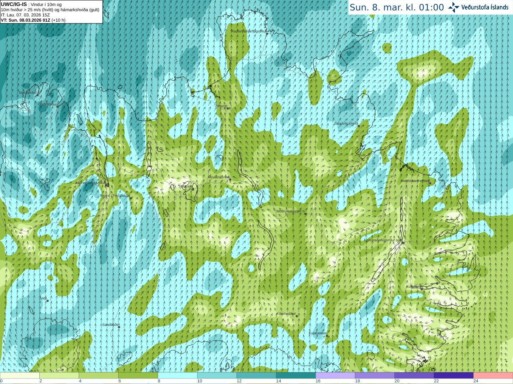
Task: Select the Akureyrarflugvöllur station marker
Action: coord(106,184)
